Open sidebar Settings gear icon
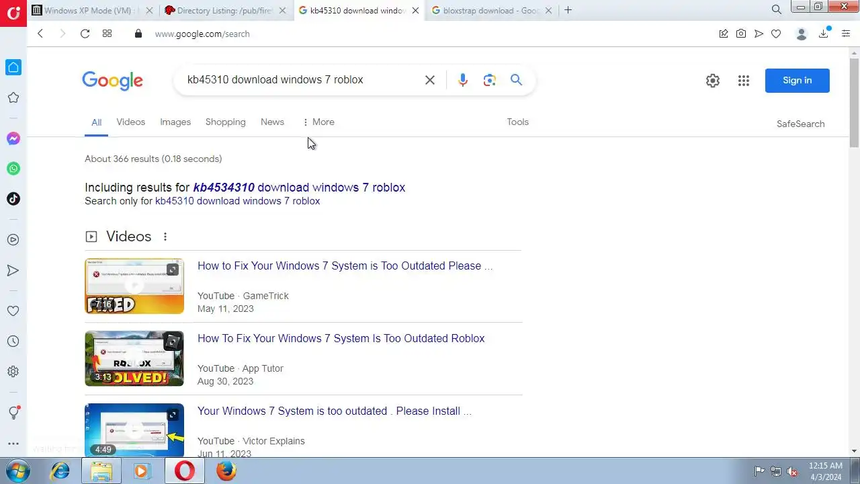 click(x=13, y=372)
